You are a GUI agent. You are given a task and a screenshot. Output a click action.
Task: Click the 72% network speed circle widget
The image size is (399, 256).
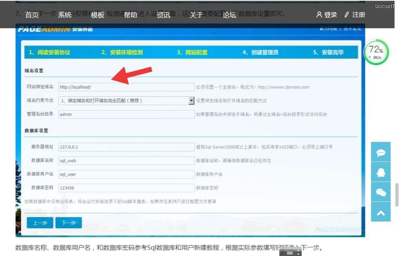(376, 52)
